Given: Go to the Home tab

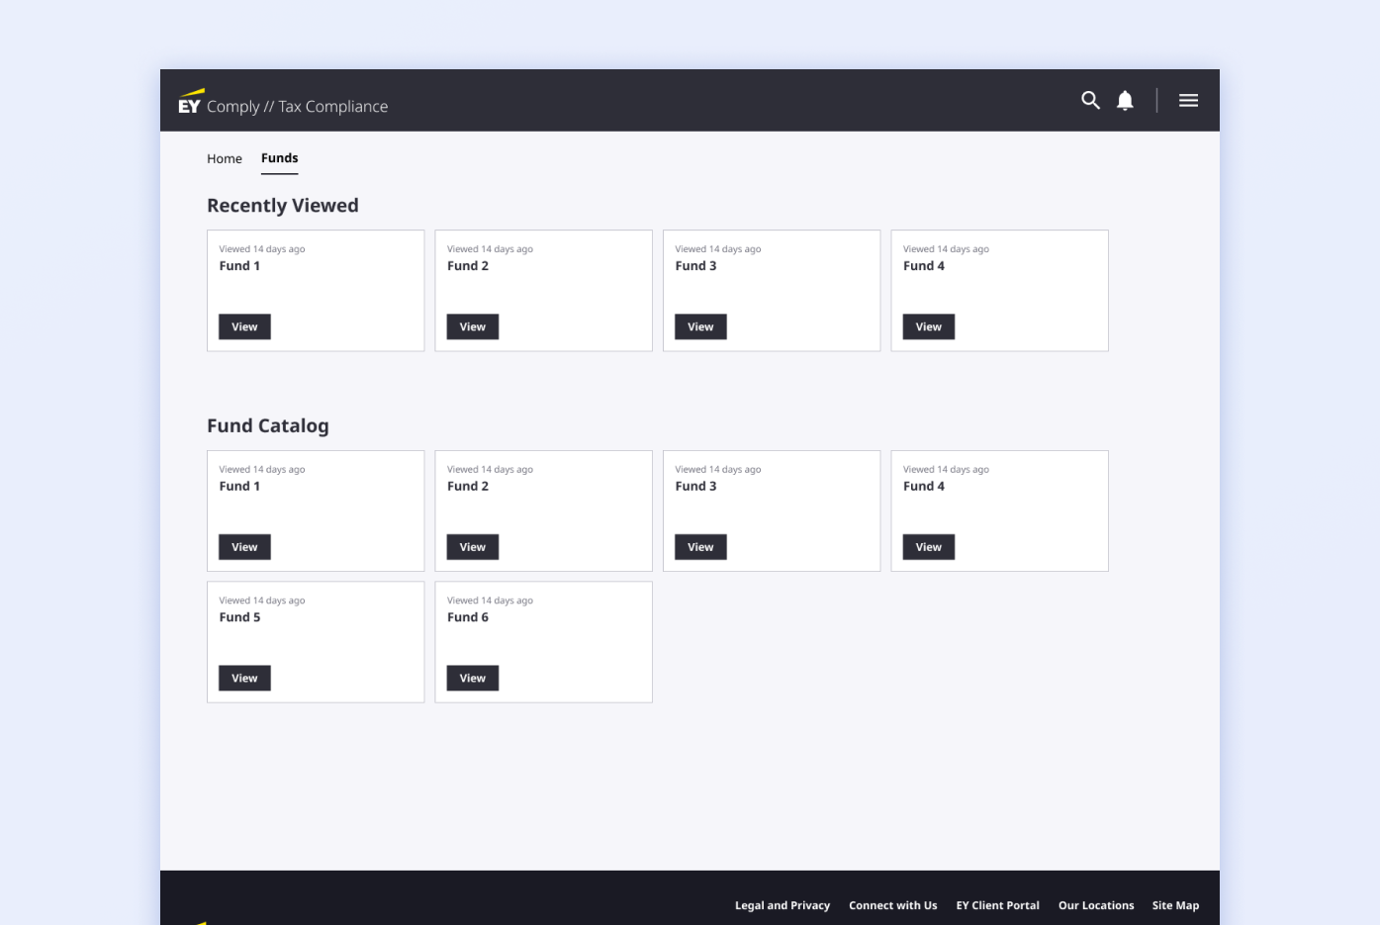Looking at the screenshot, I should click(x=225, y=158).
